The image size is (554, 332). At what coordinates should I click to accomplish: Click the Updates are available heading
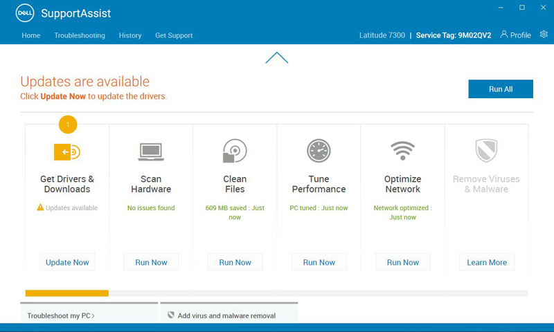[x=84, y=82]
